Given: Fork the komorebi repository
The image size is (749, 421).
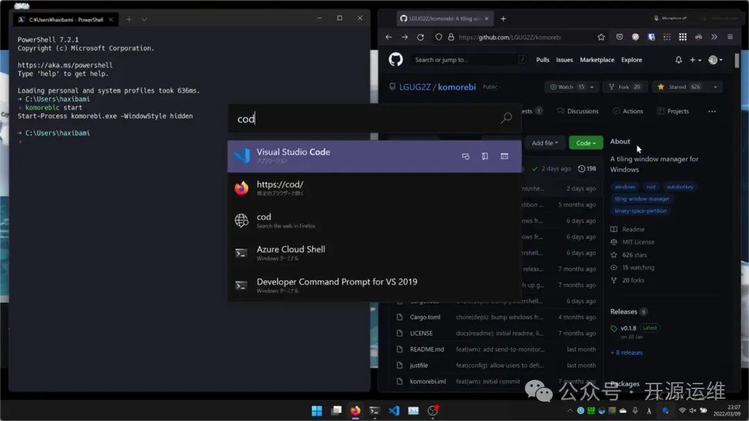Looking at the screenshot, I should [x=624, y=87].
